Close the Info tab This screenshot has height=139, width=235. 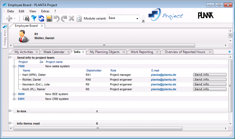[83, 52]
